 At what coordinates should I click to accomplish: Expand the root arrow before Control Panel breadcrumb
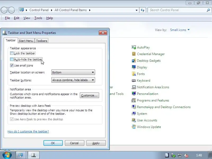point(26,10)
